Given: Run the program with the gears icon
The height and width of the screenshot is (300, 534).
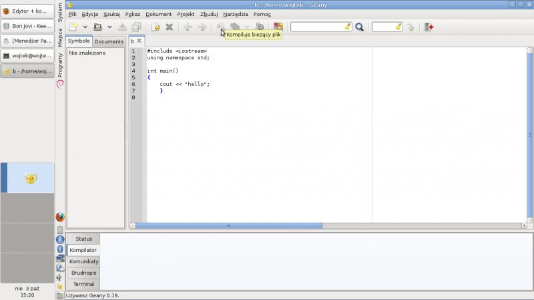Looking at the screenshot, I should (260, 27).
